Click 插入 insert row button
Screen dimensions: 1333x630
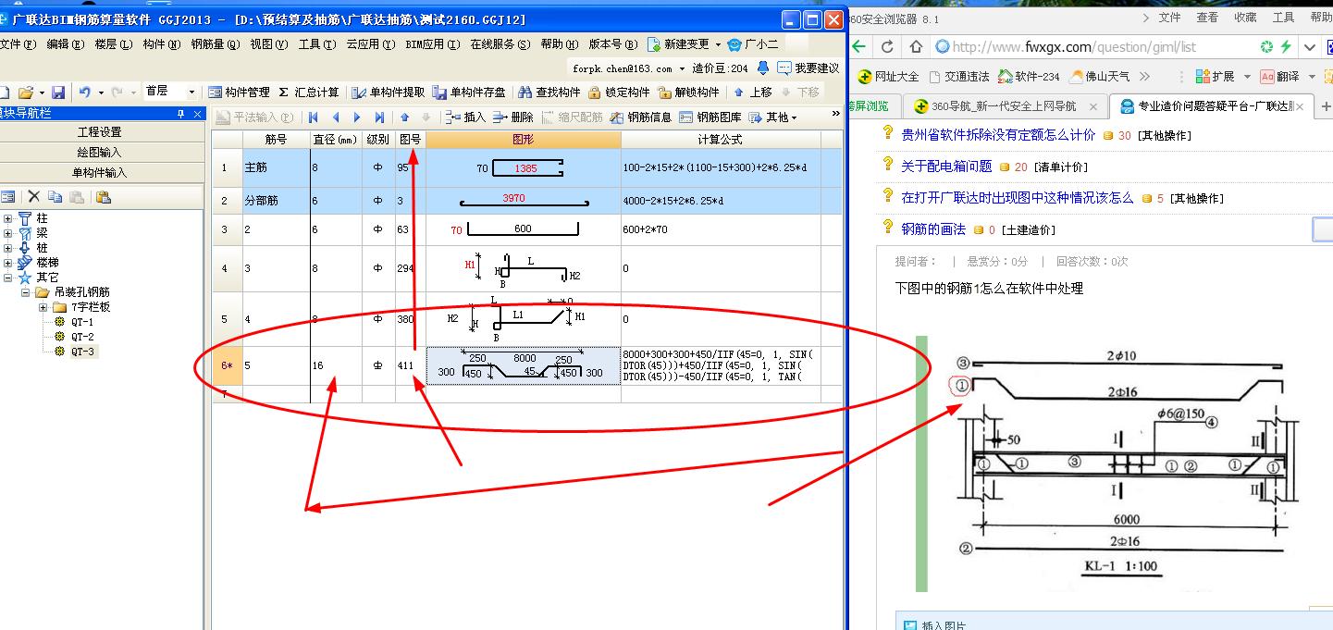pos(465,117)
